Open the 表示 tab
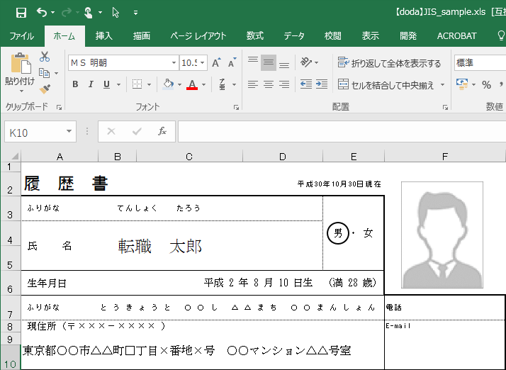The image size is (506, 370). coord(370,36)
